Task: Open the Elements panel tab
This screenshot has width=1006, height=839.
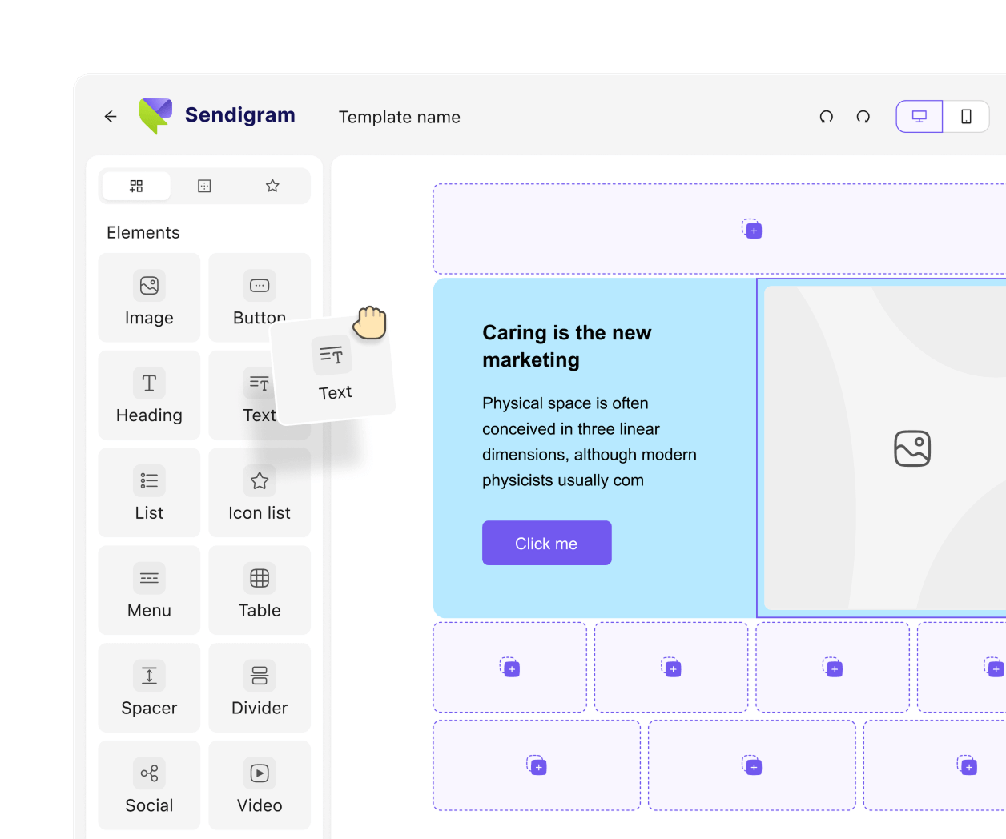Action: click(x=136, y=186)
